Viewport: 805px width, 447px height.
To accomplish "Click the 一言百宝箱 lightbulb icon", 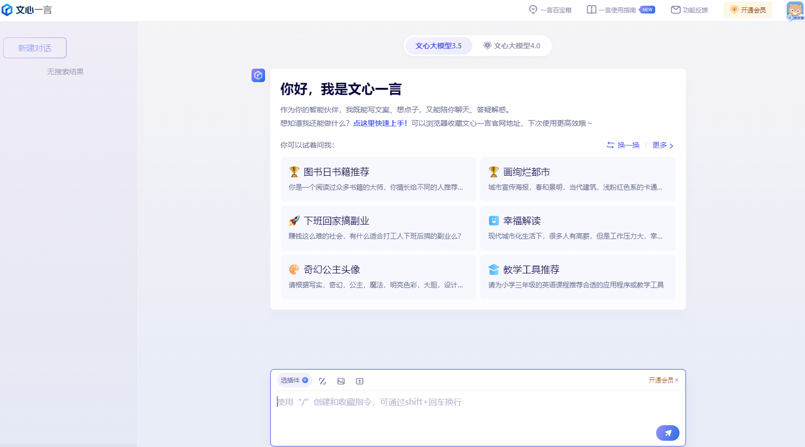I will click(x=533, y=10).
